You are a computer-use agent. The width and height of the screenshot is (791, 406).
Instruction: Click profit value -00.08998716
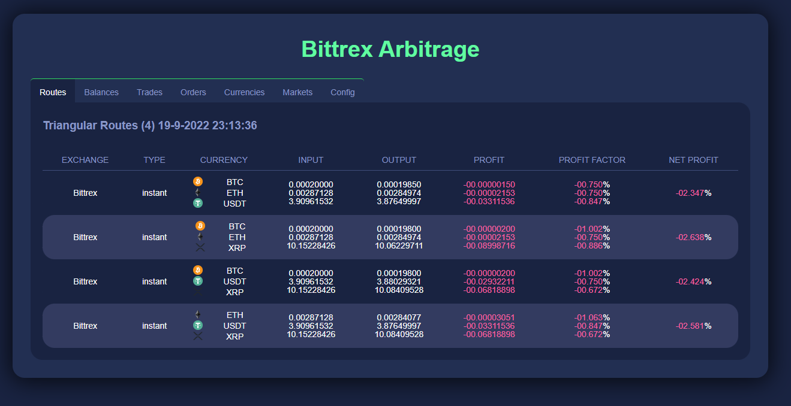(x=489, y=246)
